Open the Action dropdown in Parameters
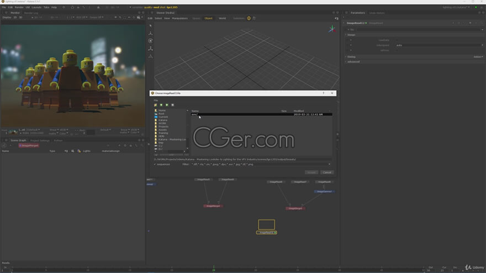 pyautogui.click(x=478, y=57)
